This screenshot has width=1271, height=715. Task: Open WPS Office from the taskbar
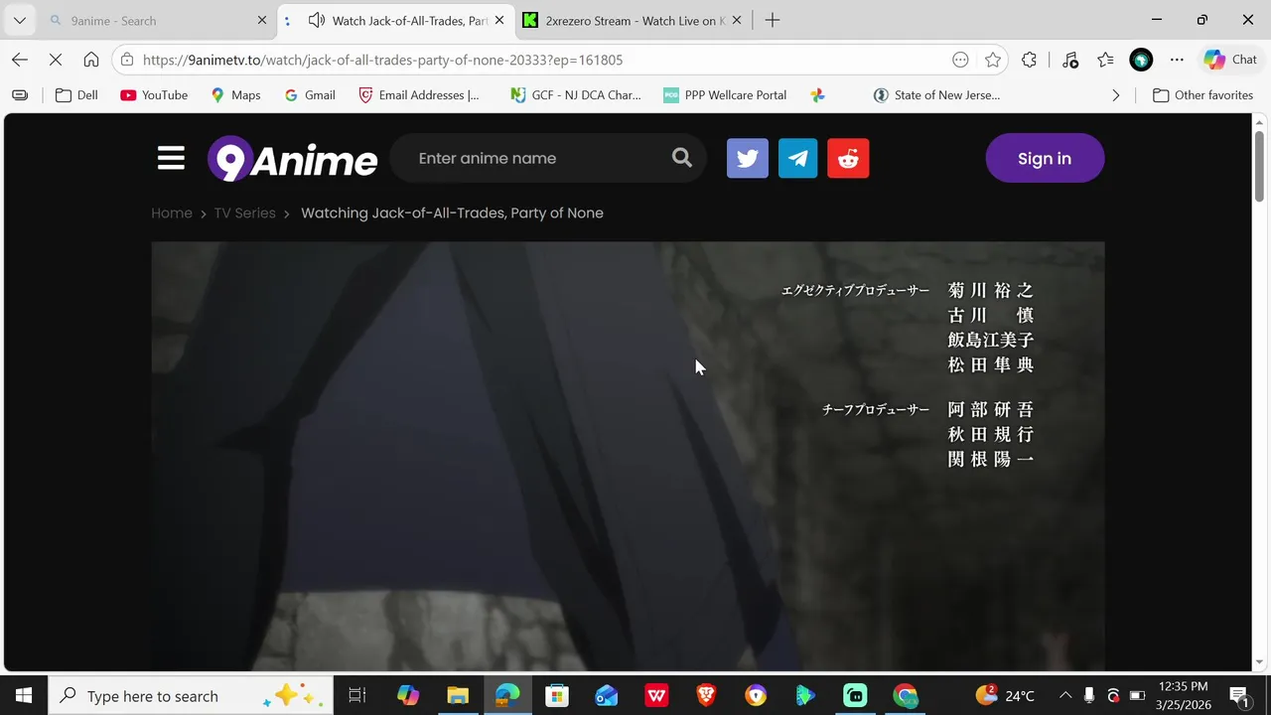pyautogui.click(x=656, y=695)
